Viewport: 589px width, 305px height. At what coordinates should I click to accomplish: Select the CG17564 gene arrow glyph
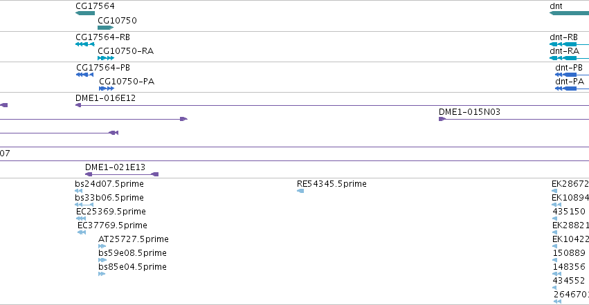[x=85, y=13]
